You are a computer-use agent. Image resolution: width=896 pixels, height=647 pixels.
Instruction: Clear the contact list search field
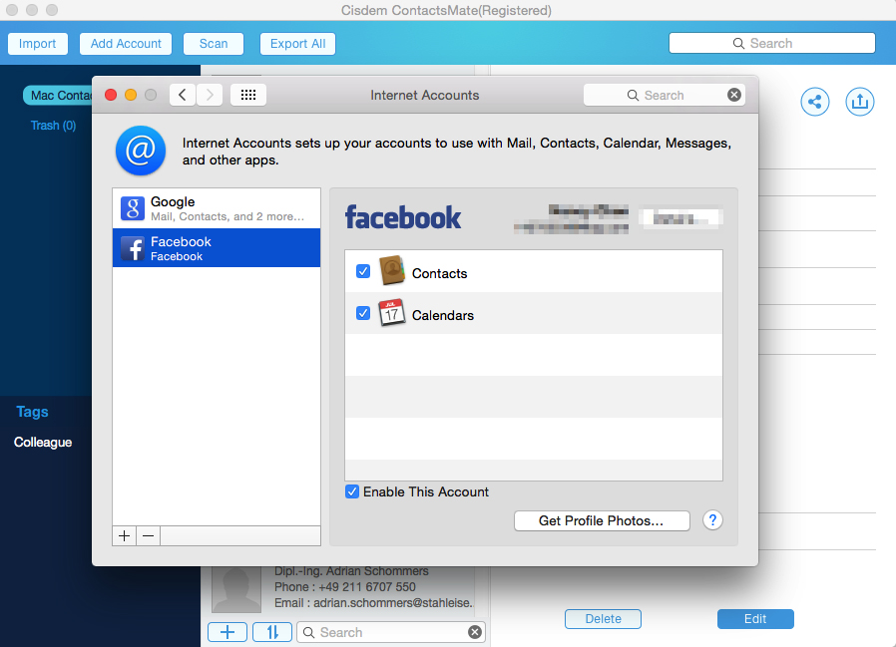[x=475, y=632]
